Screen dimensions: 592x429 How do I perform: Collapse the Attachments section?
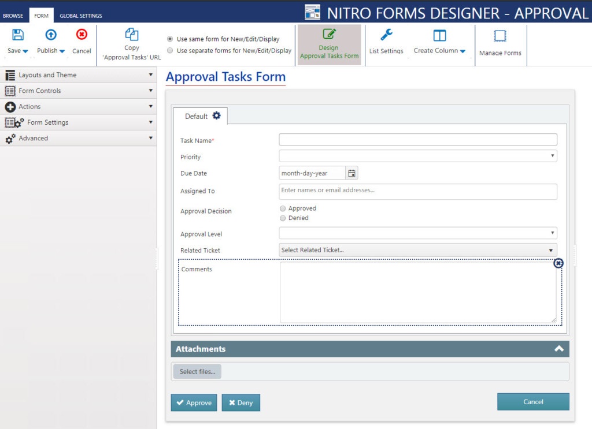[558, 349]
